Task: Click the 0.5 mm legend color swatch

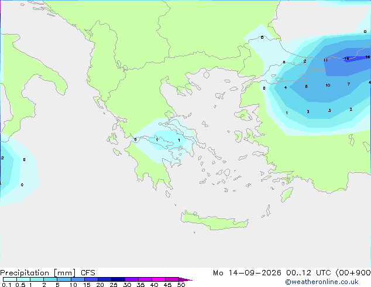Action: pos(23,279)
